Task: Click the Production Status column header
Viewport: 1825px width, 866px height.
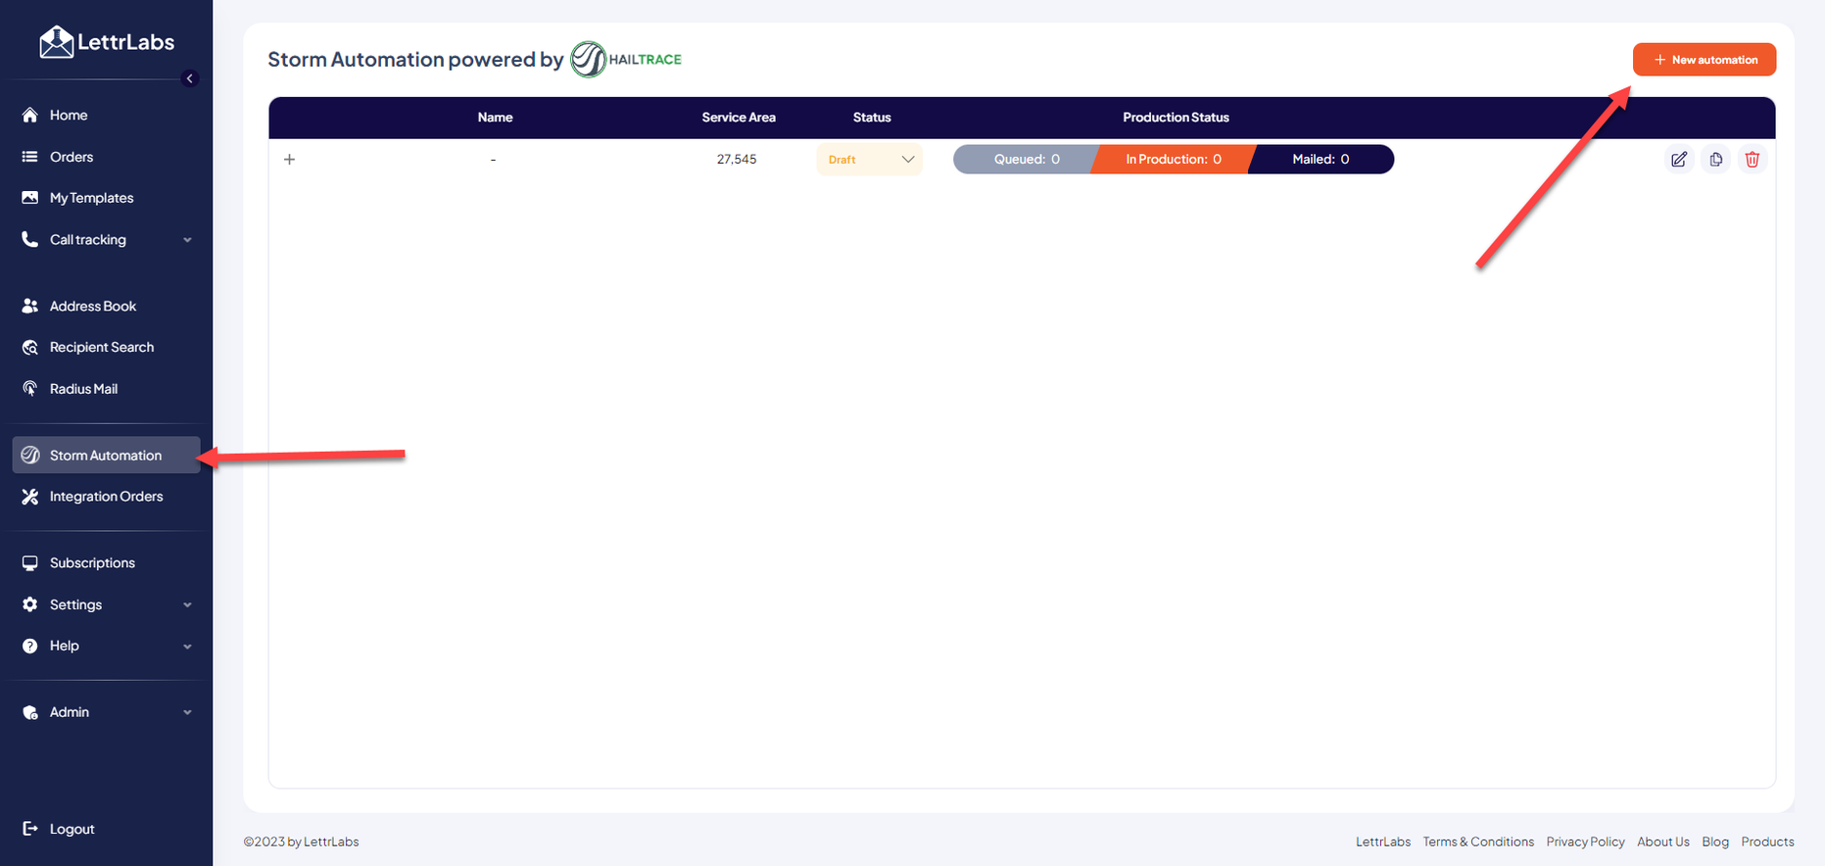Action: coord(1176,118)
